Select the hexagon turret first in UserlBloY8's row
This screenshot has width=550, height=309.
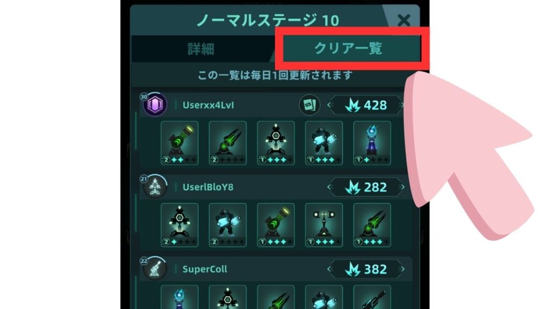[x=179, y=225]
